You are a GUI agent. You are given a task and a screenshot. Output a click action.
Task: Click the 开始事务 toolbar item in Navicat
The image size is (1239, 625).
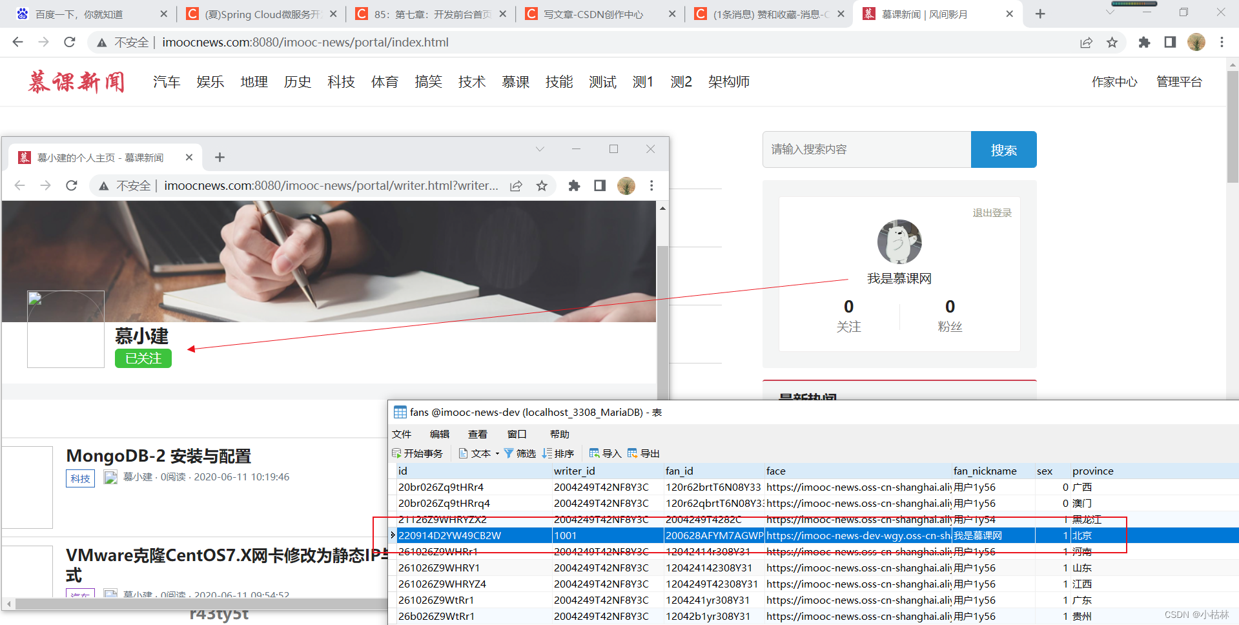pos(417,453)
